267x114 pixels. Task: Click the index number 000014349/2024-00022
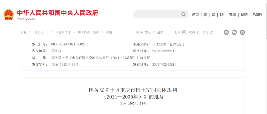pyautogui.click(x=68, y=44)
